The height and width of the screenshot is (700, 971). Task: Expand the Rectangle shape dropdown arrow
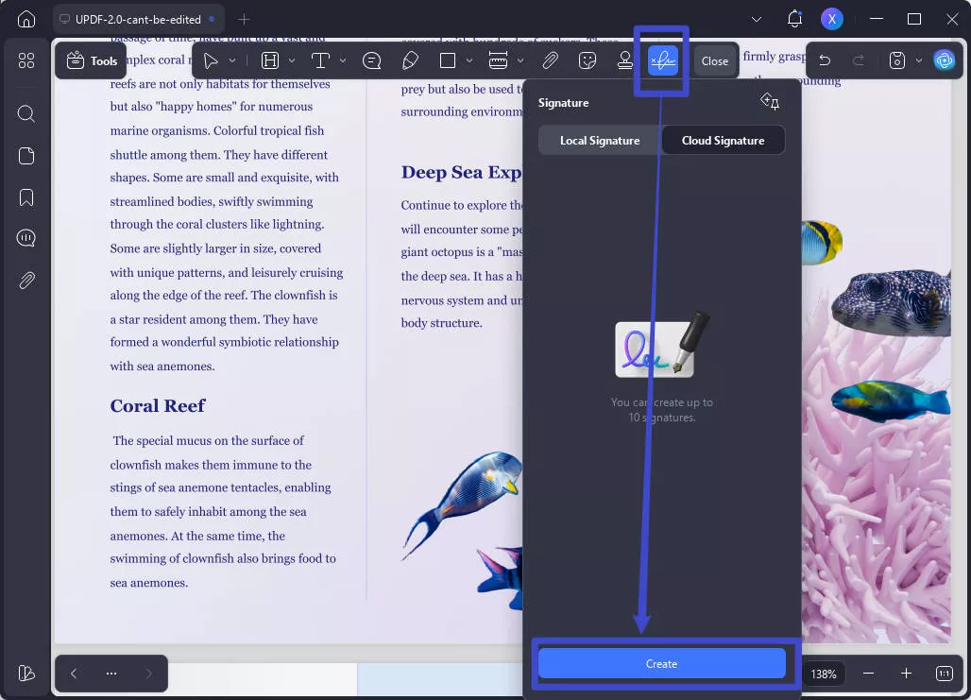tap(469, 60)
